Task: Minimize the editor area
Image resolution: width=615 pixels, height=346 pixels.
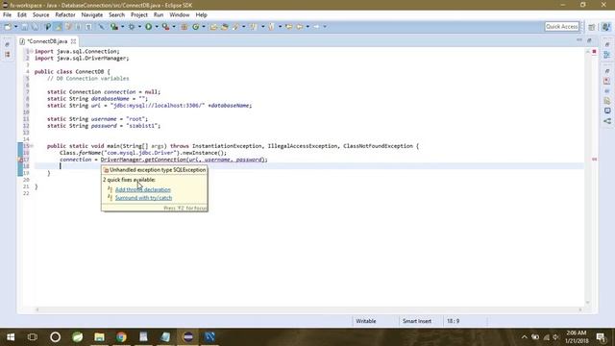Action: click(x=579, y=40)
